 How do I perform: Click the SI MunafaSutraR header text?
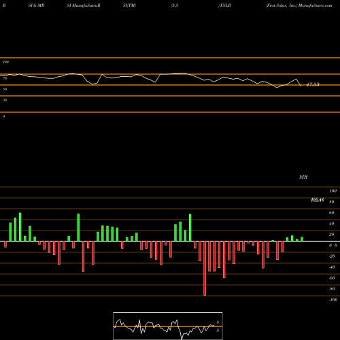pyautogui.click(x=84, y=5)
